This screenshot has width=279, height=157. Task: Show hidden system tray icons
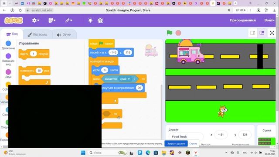click(226, 153)
